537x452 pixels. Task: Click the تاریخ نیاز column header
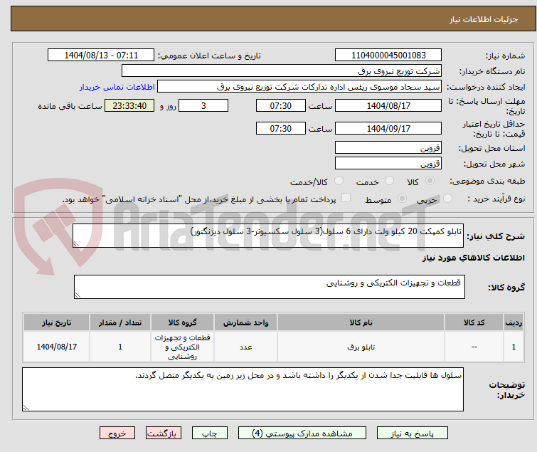[x=56, y=322]
